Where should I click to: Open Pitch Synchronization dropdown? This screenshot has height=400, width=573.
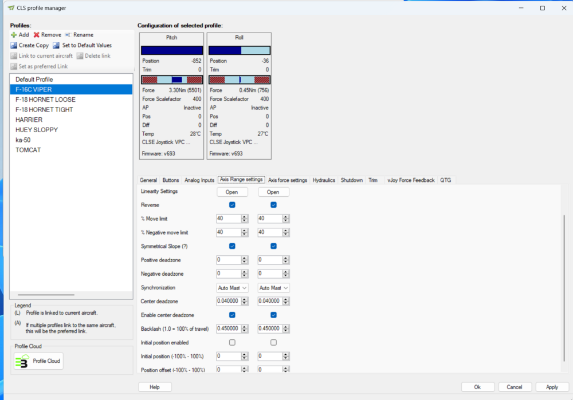click(233, 288)
